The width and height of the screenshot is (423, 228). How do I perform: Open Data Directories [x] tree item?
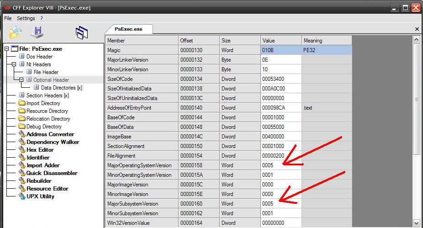point(62,88)
